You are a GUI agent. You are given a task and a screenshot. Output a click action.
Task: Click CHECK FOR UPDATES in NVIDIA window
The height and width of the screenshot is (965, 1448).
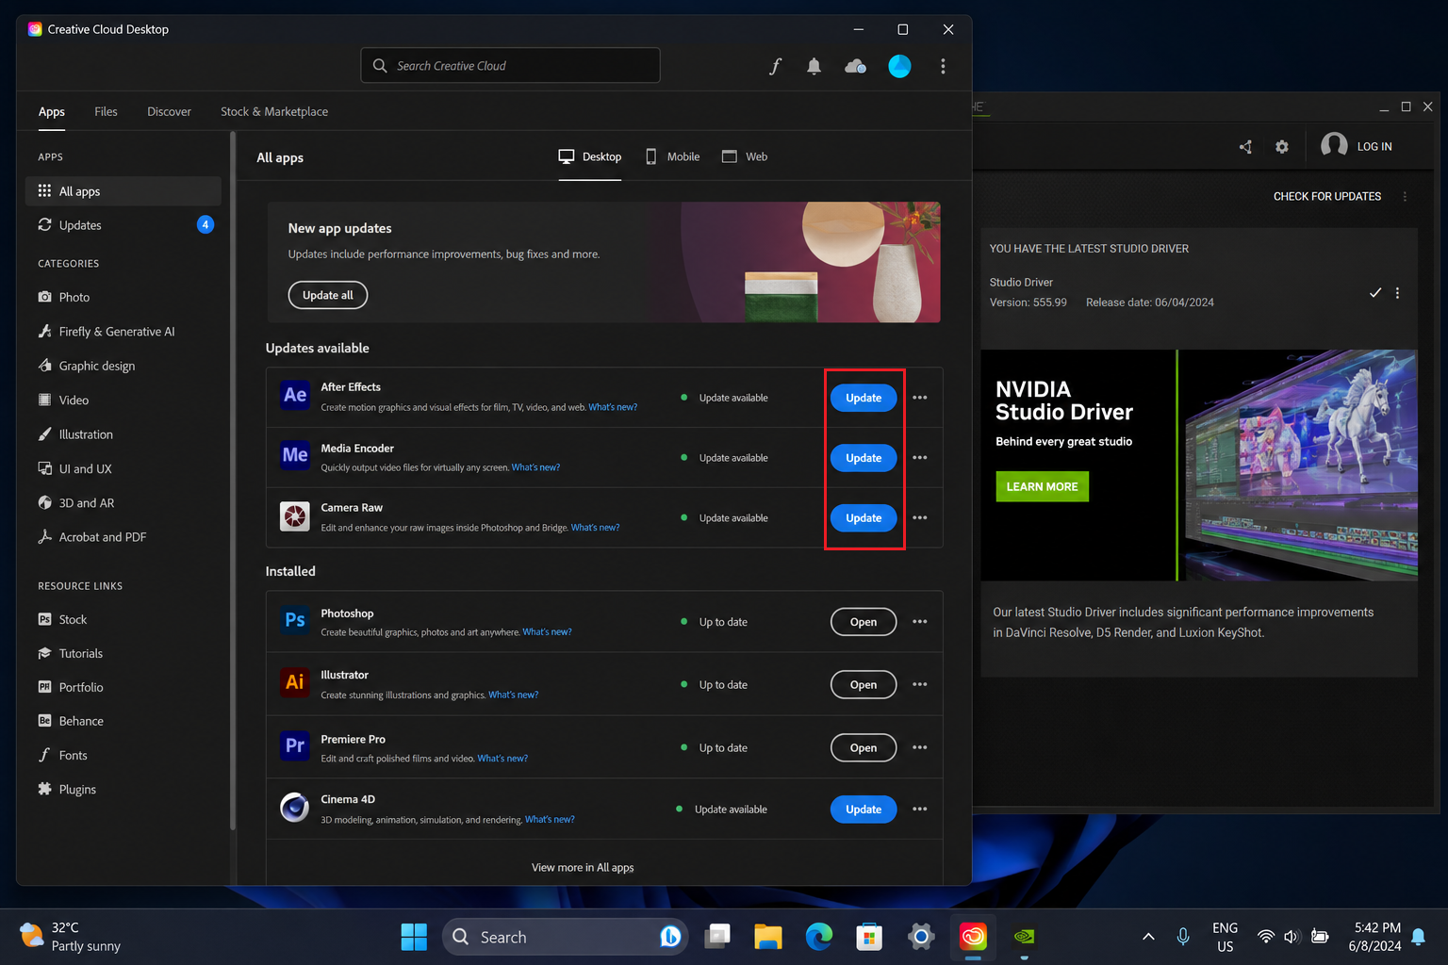click(x=1327, y=196)
